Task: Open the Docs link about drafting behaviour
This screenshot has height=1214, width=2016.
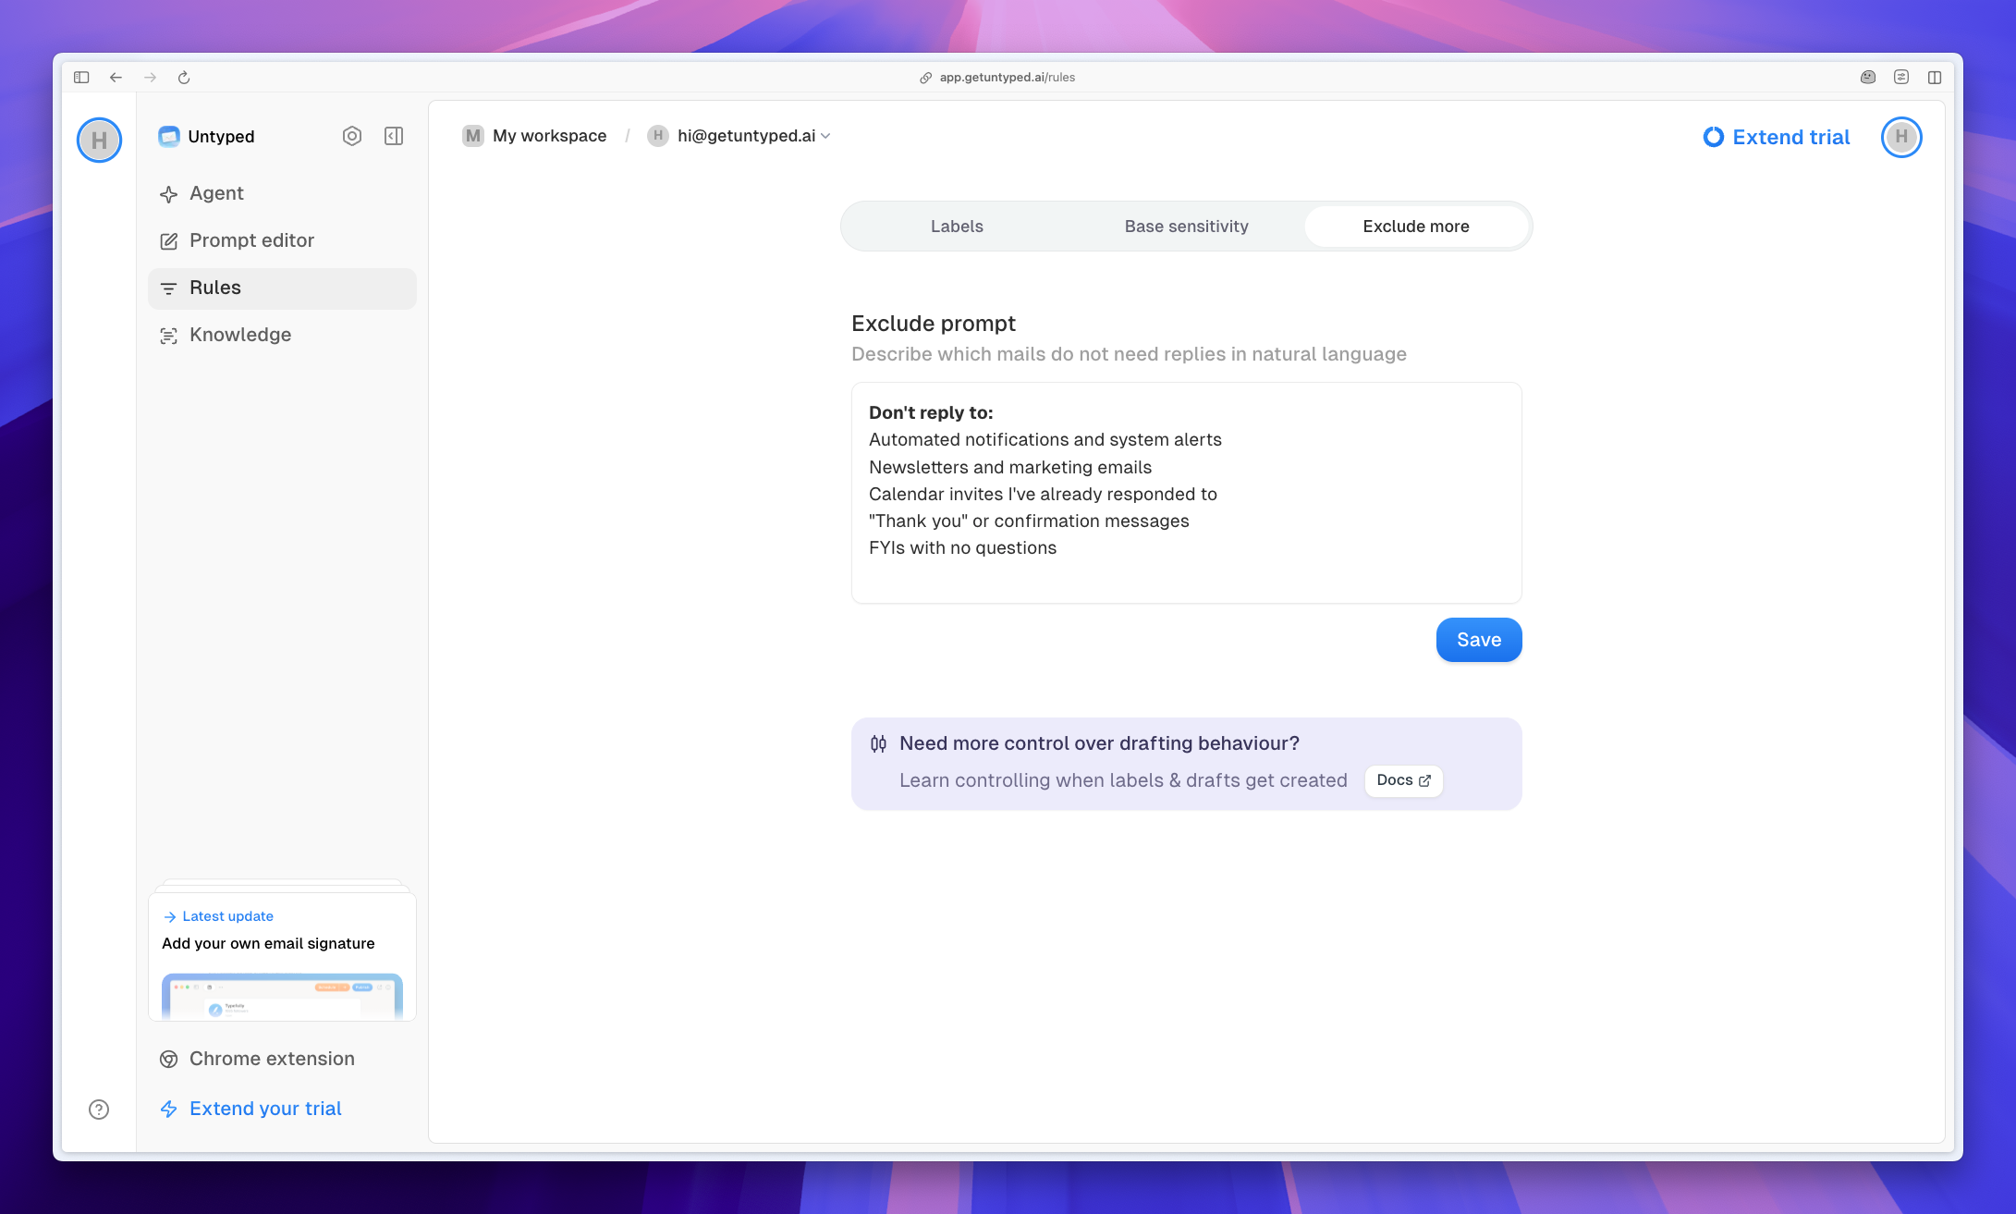Action: pyautogui.click(x=1402, y=780)
